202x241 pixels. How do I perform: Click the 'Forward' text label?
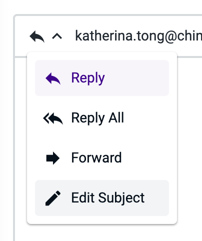pyautogui.click(x=96, y=157)
